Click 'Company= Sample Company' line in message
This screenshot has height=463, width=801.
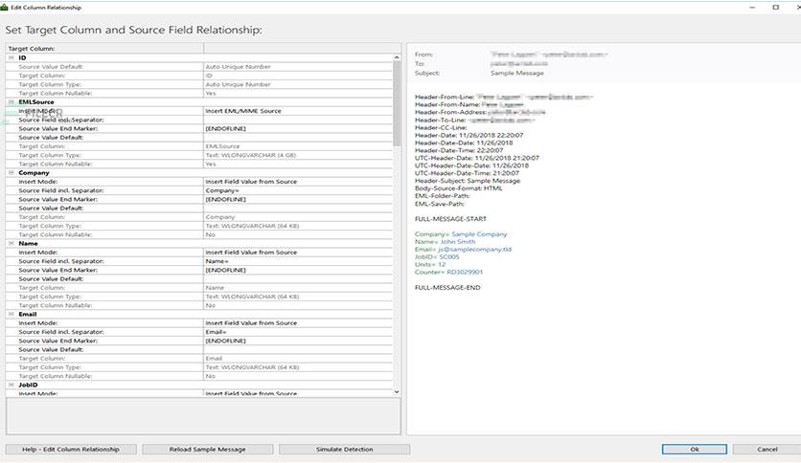(461, 234)
